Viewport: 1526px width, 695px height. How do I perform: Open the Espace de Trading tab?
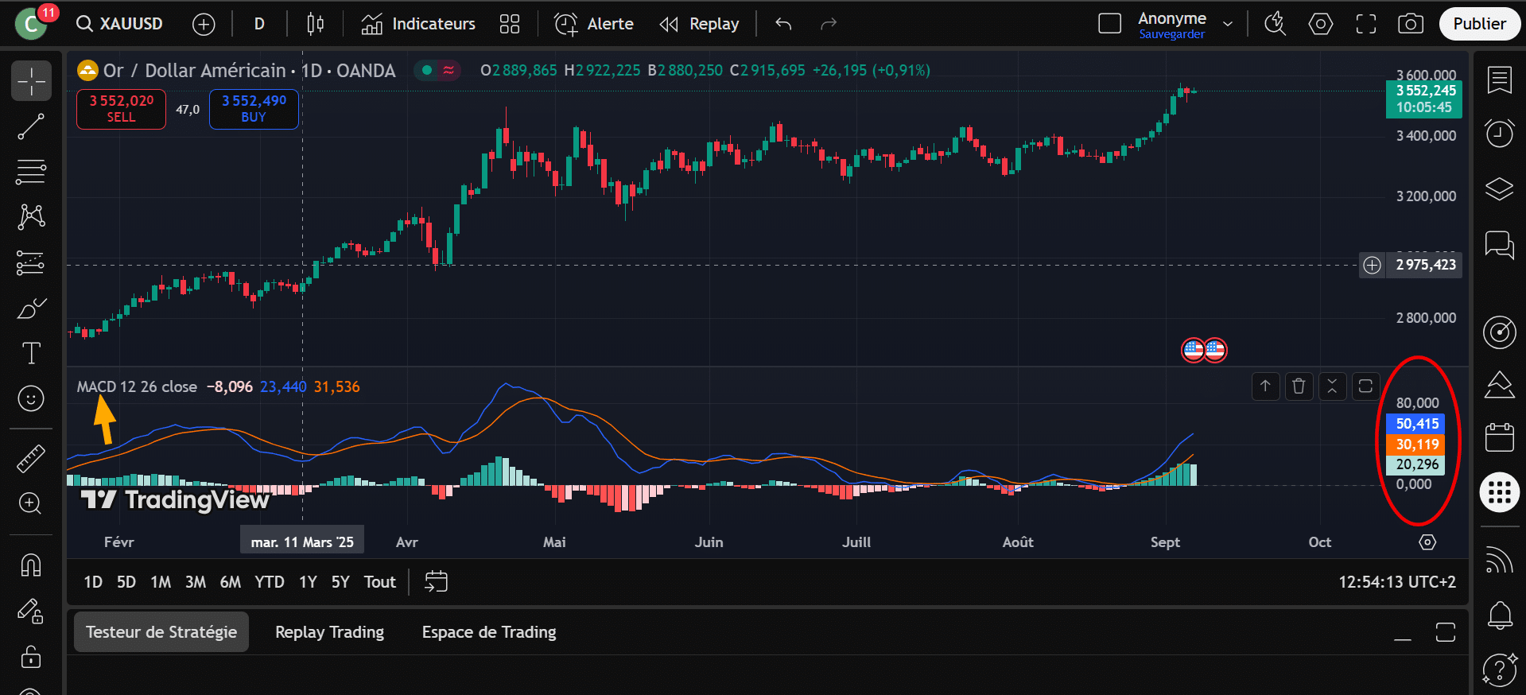pyautogui.click(x=488, y=632)
